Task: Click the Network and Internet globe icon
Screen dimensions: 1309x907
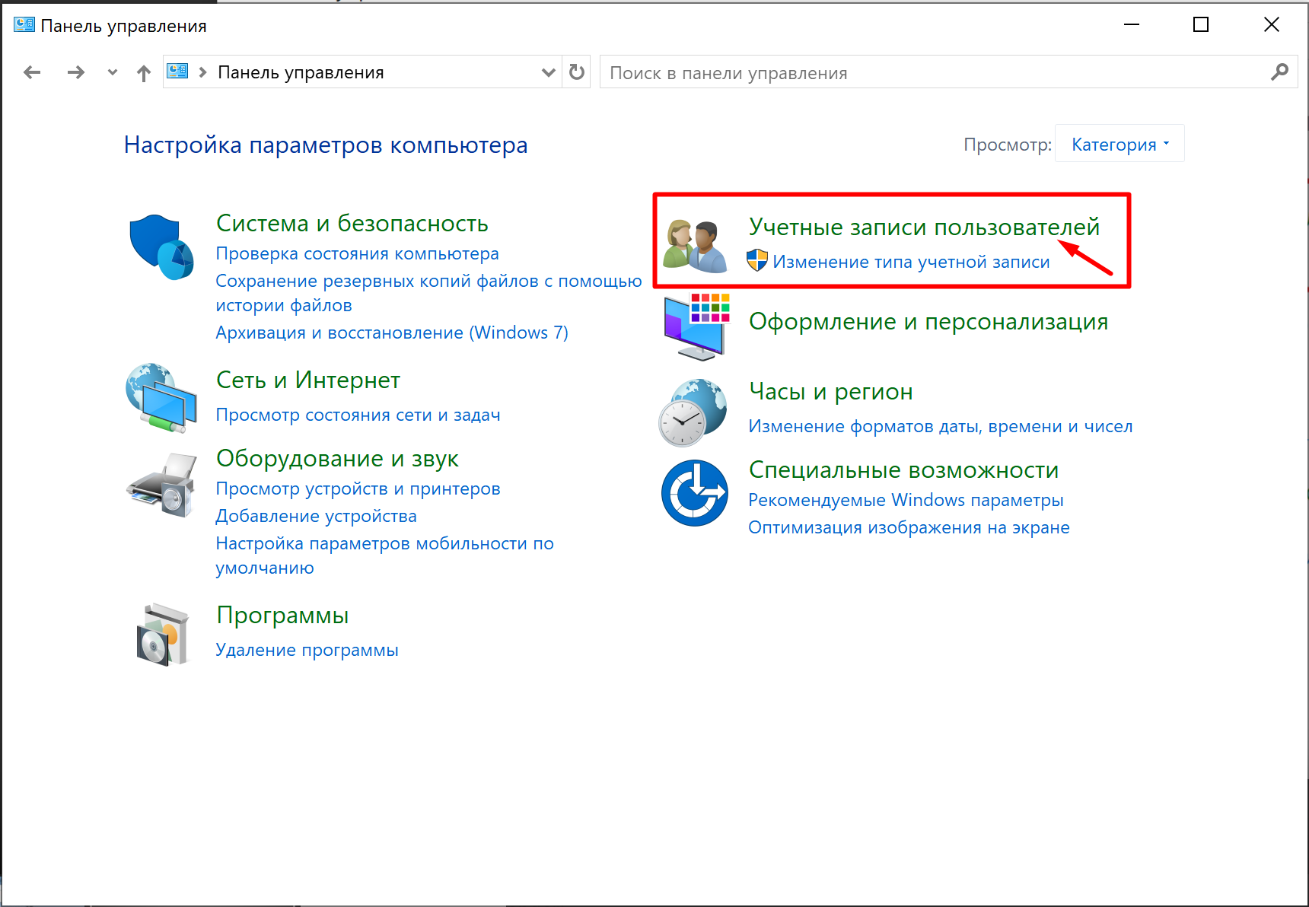Action: pos(161,398)
